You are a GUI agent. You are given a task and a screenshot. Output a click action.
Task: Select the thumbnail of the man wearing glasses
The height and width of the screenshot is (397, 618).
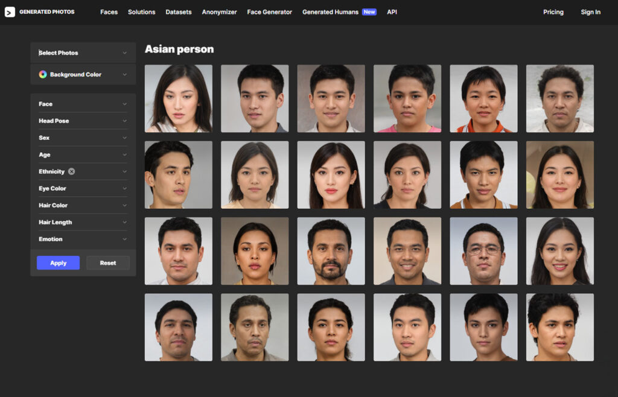coord(483,251)
